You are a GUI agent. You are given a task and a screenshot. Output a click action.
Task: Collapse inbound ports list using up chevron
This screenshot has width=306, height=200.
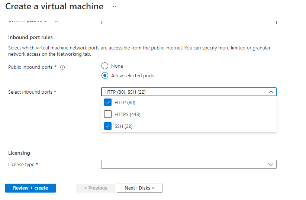coord(271,92)
